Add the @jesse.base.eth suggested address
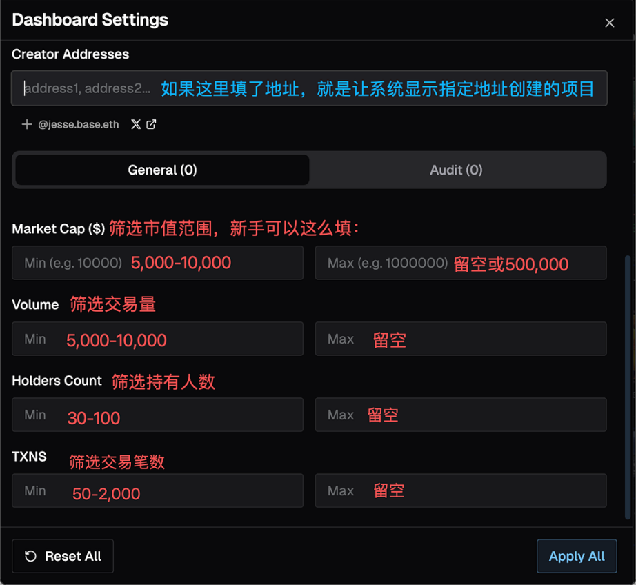Image resolution: width=636 pixels, height=585 pixels. 78,124
